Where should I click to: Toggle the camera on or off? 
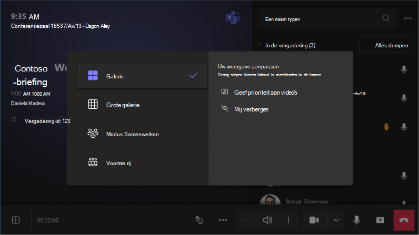click(314, 220)
